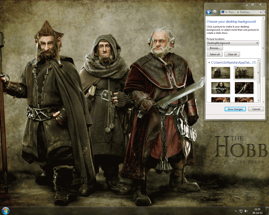Click the outer window scroll-down arrow
The image size is (269, 215).
coord(263,102)
